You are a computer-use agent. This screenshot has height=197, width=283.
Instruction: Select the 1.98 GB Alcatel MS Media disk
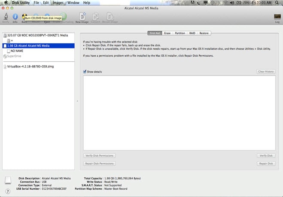[39, 45]
